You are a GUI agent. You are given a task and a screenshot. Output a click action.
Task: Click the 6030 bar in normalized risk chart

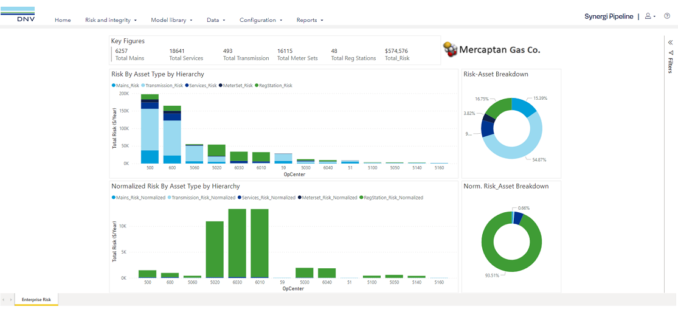[237, 243]
